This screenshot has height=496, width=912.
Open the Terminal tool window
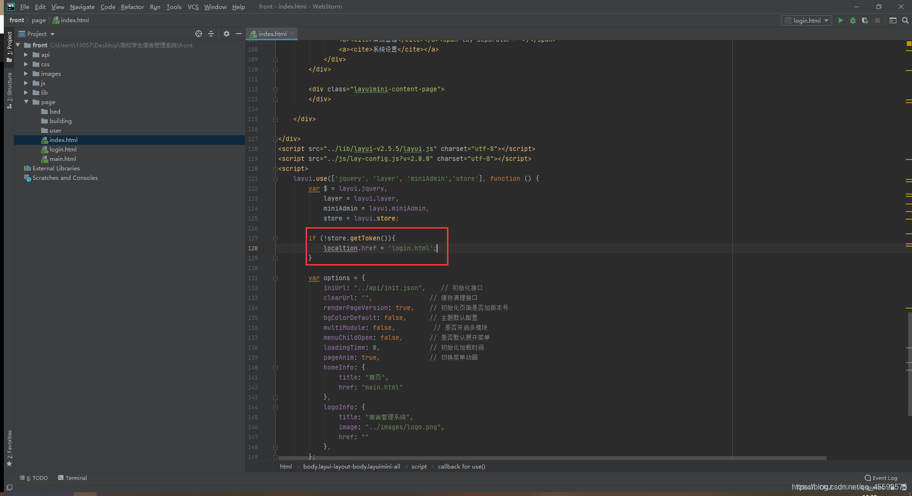tap(72, 478)
